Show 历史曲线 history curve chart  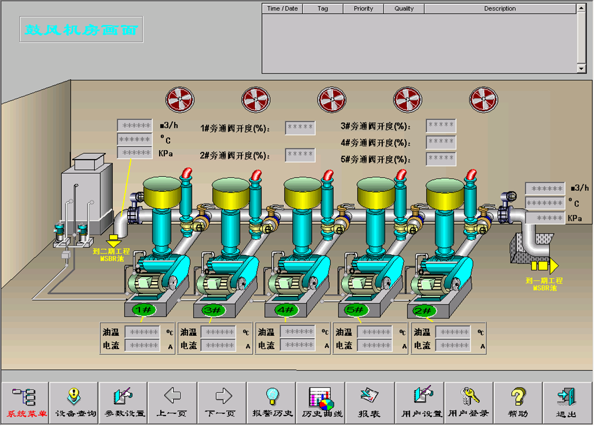[321, 403]
